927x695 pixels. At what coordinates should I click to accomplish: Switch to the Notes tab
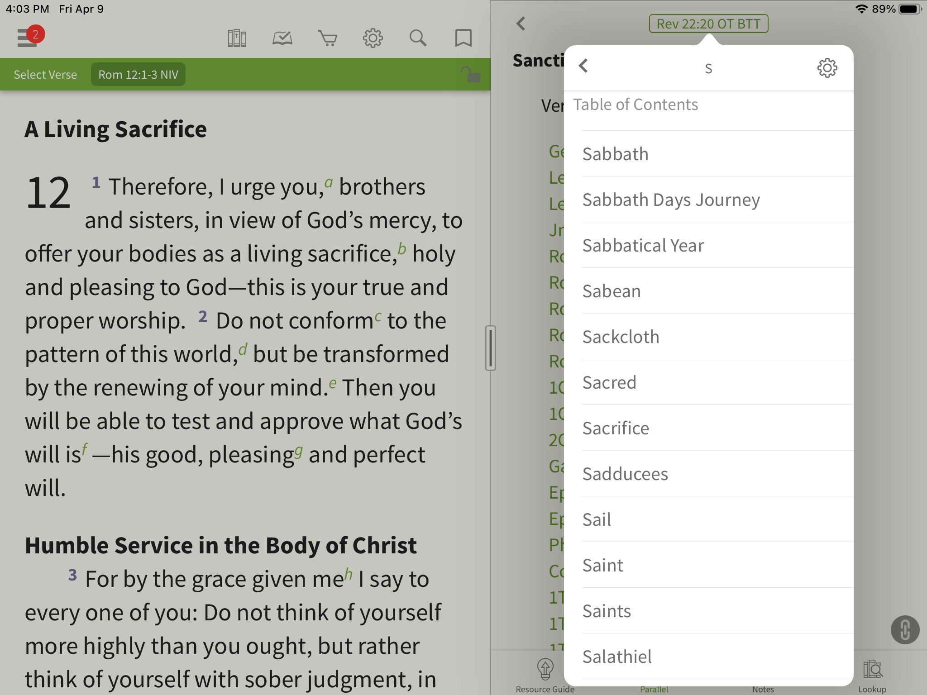coord(763,689)
